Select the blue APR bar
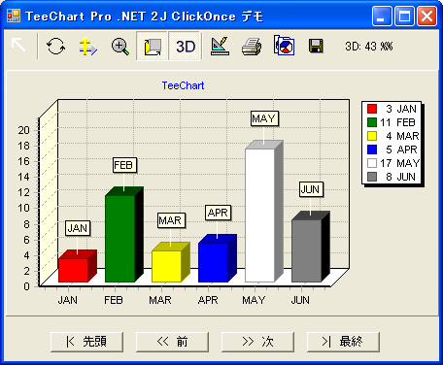This screenshot has width=443, height=365. (213, 262)
